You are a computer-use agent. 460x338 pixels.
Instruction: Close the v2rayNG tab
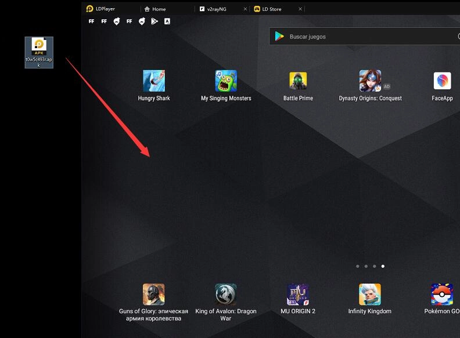(245, 9)
